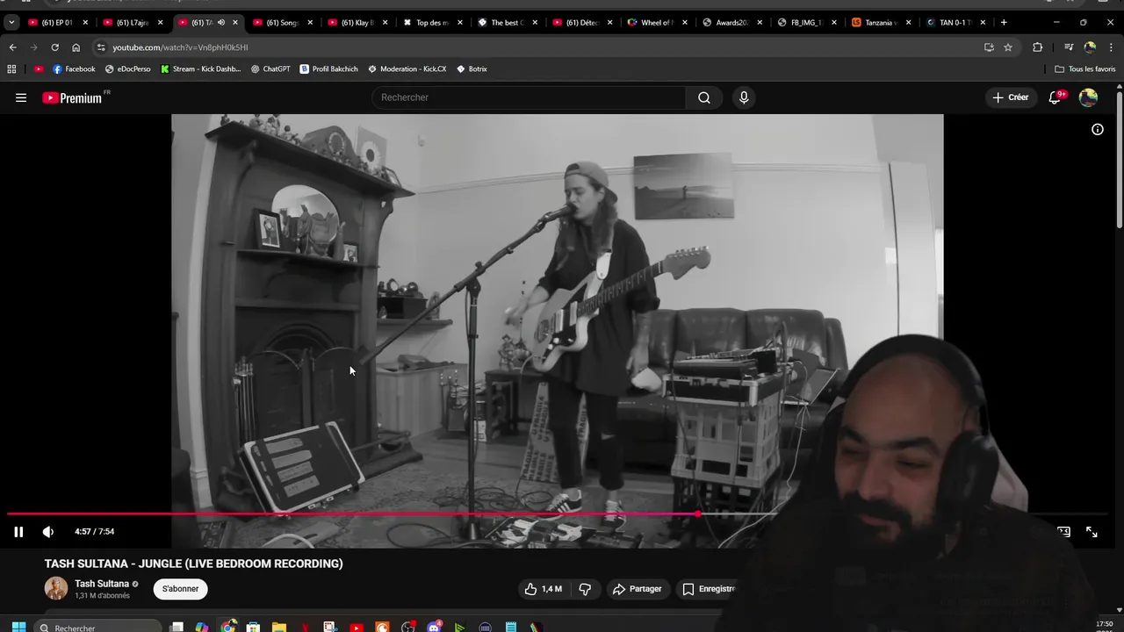Switch to the '(61) EP 01' tab
This screenshot has height=632, width=1124.
(x=57, y=22)
